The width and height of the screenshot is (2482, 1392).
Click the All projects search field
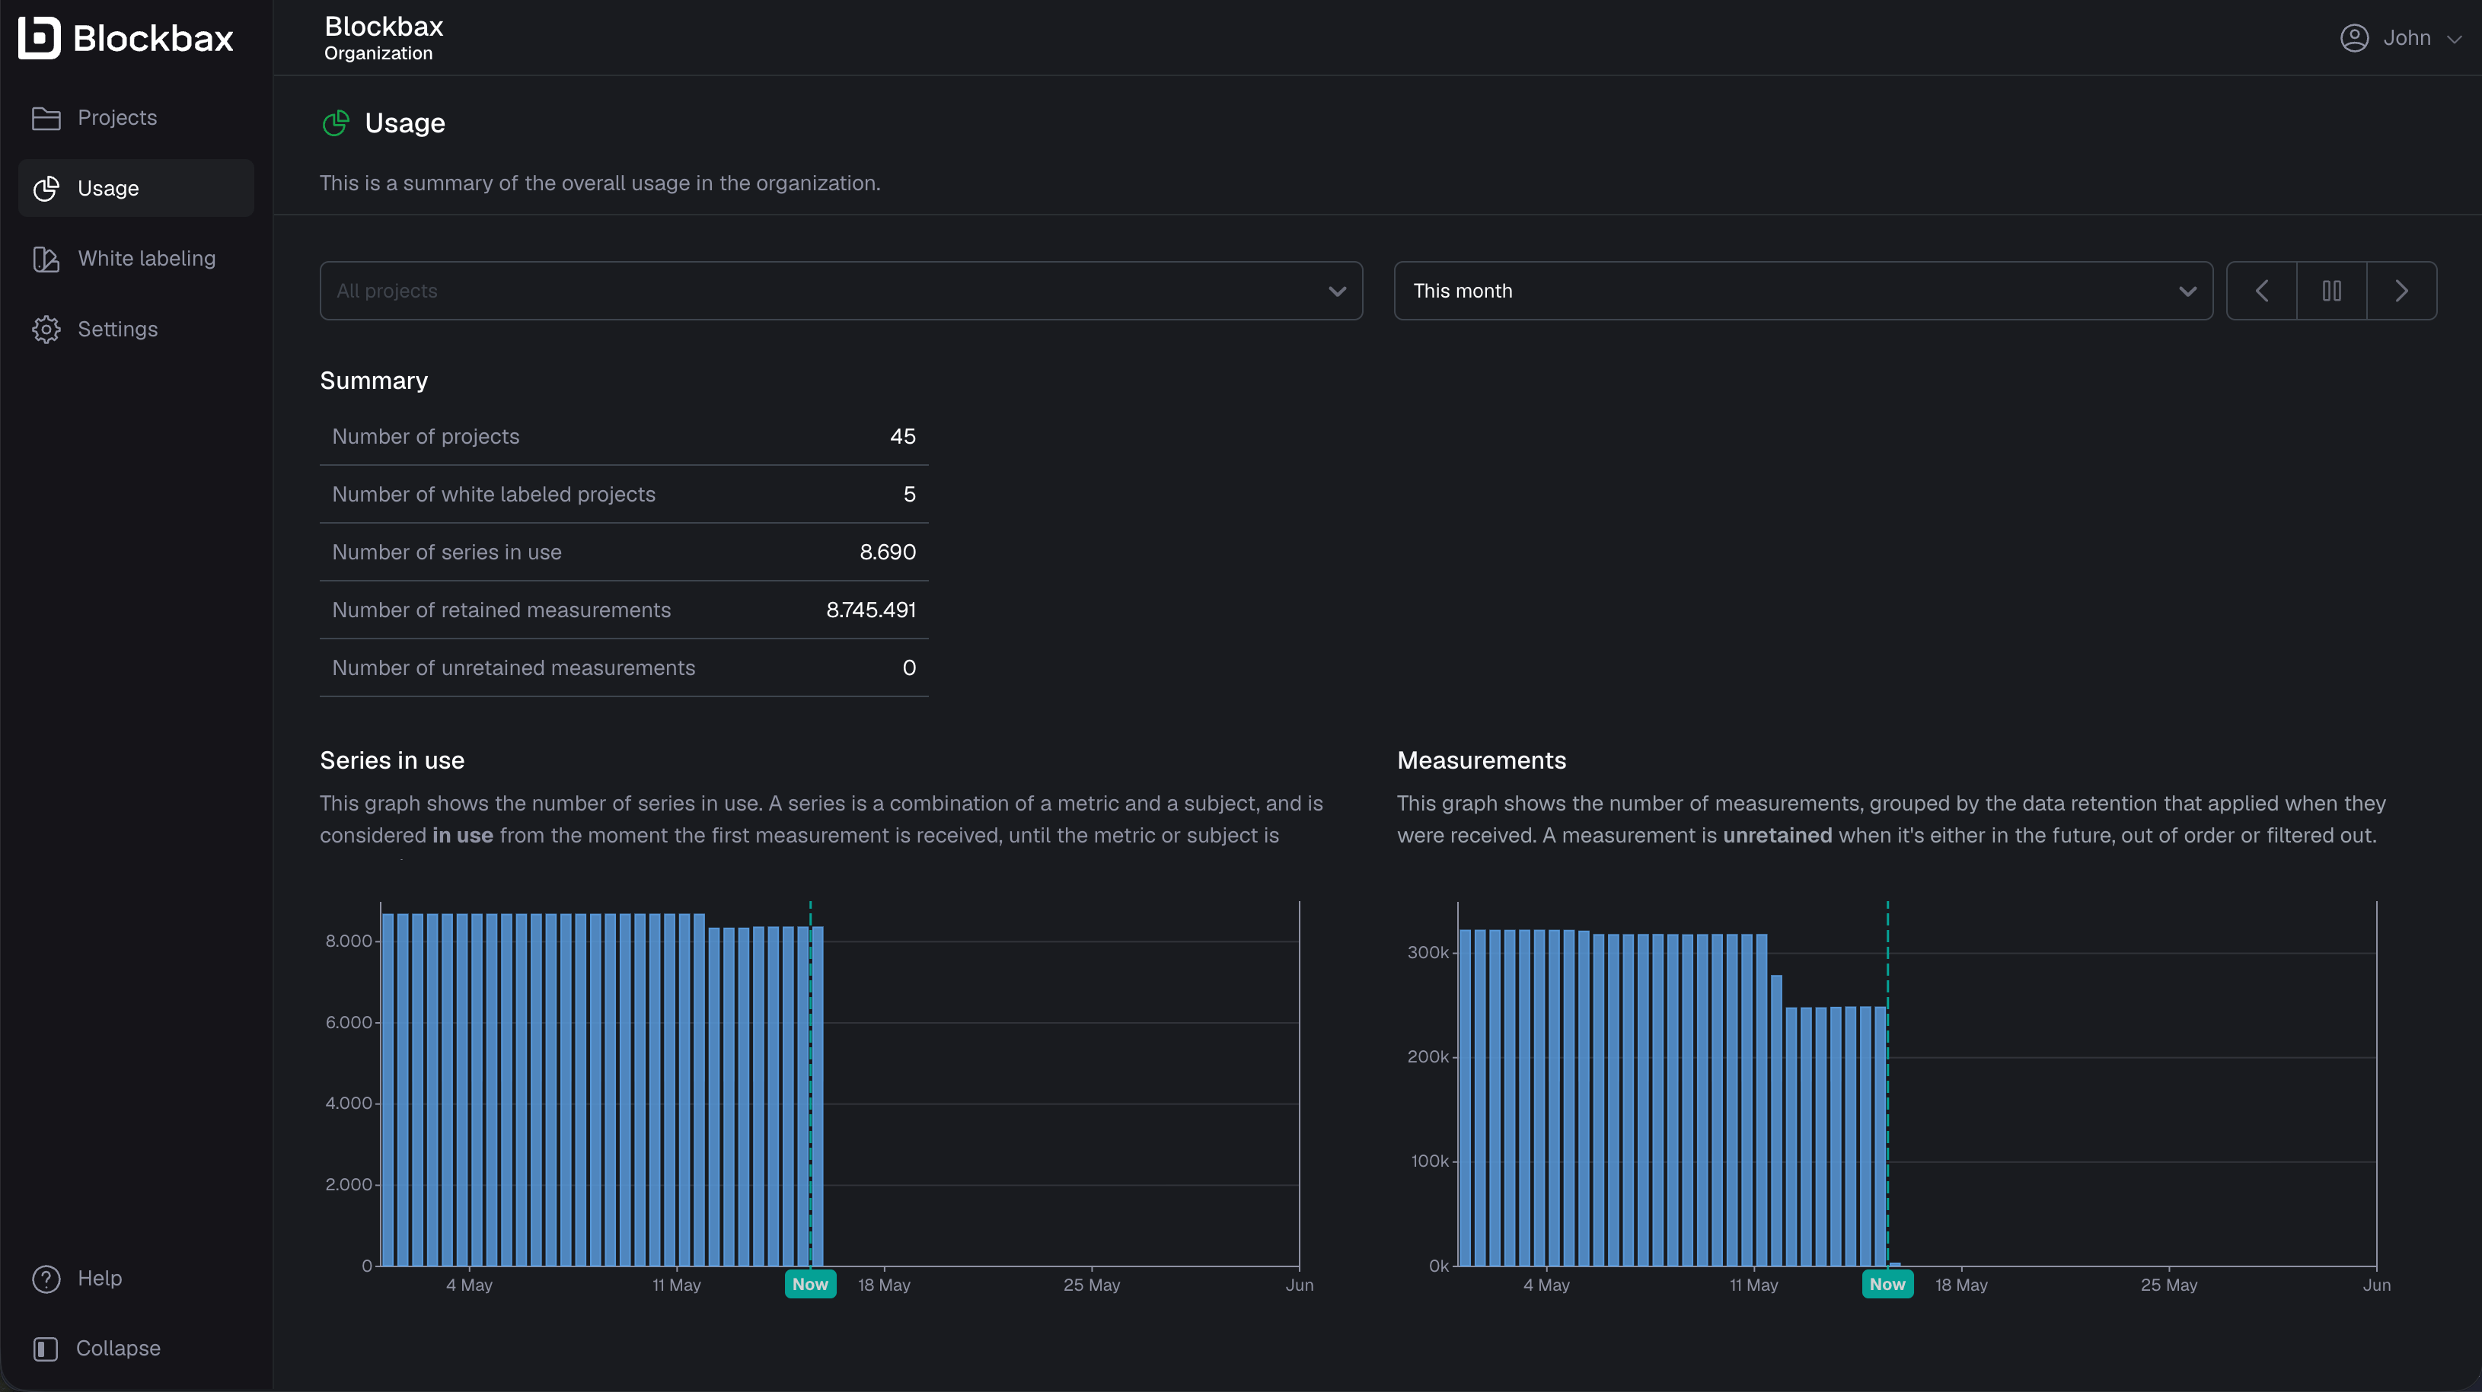tap(841, 291)
